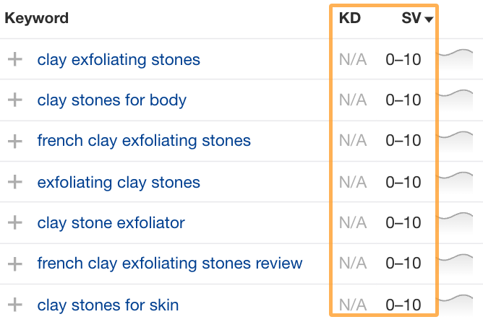Screen dimensions: 483x322
Task: Open french clay exfoliating stones review link
Action: tap(170, 264)
